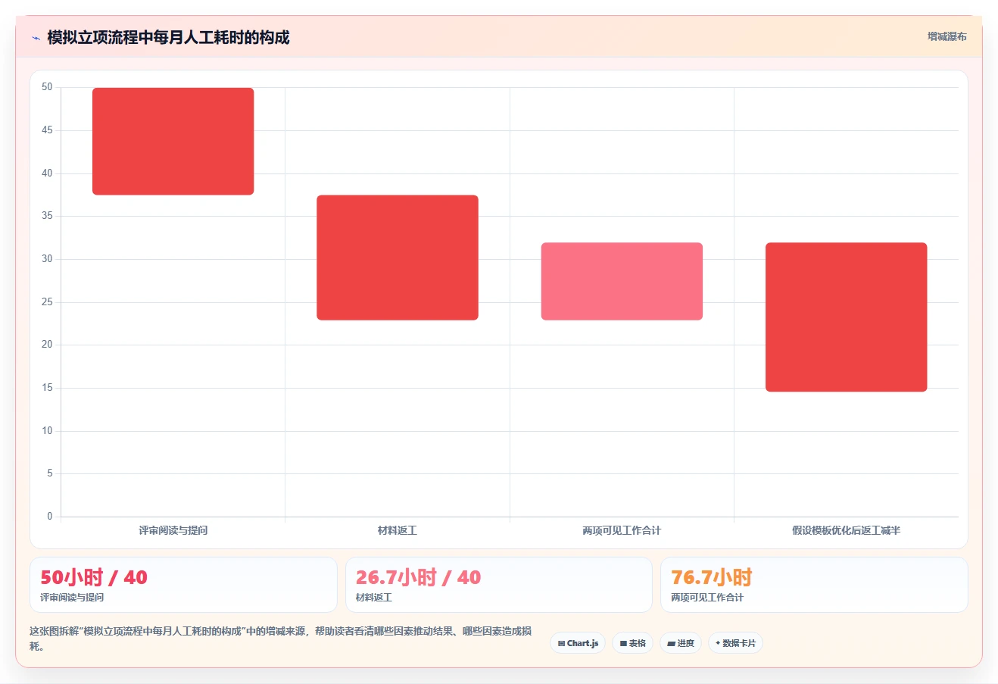Click the x-axis label 评审阅读与提问

click(173, 530)
